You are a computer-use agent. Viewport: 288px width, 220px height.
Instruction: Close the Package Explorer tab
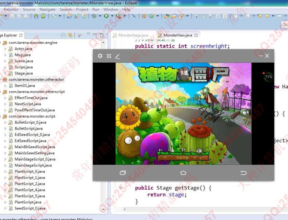(x=21, y=35)
